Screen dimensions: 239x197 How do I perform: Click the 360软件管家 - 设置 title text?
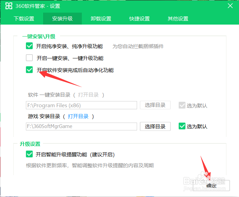click(x=38, y=6)
